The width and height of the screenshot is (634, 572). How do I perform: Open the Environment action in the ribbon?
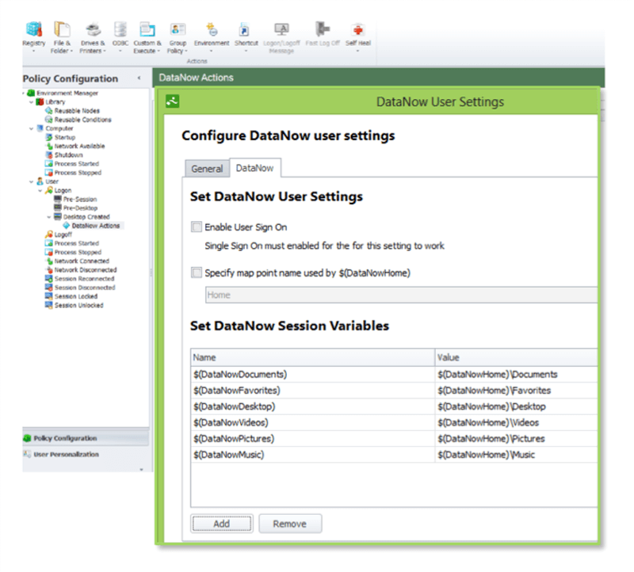(x=212, y=37)
